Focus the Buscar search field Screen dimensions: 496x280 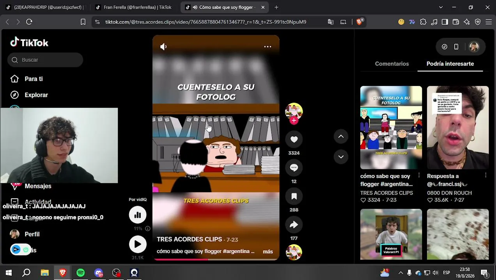[x=45, y=60]
